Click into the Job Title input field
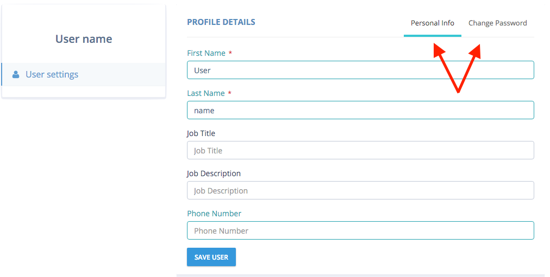The image size is (550, 277). tap(360, 150)
